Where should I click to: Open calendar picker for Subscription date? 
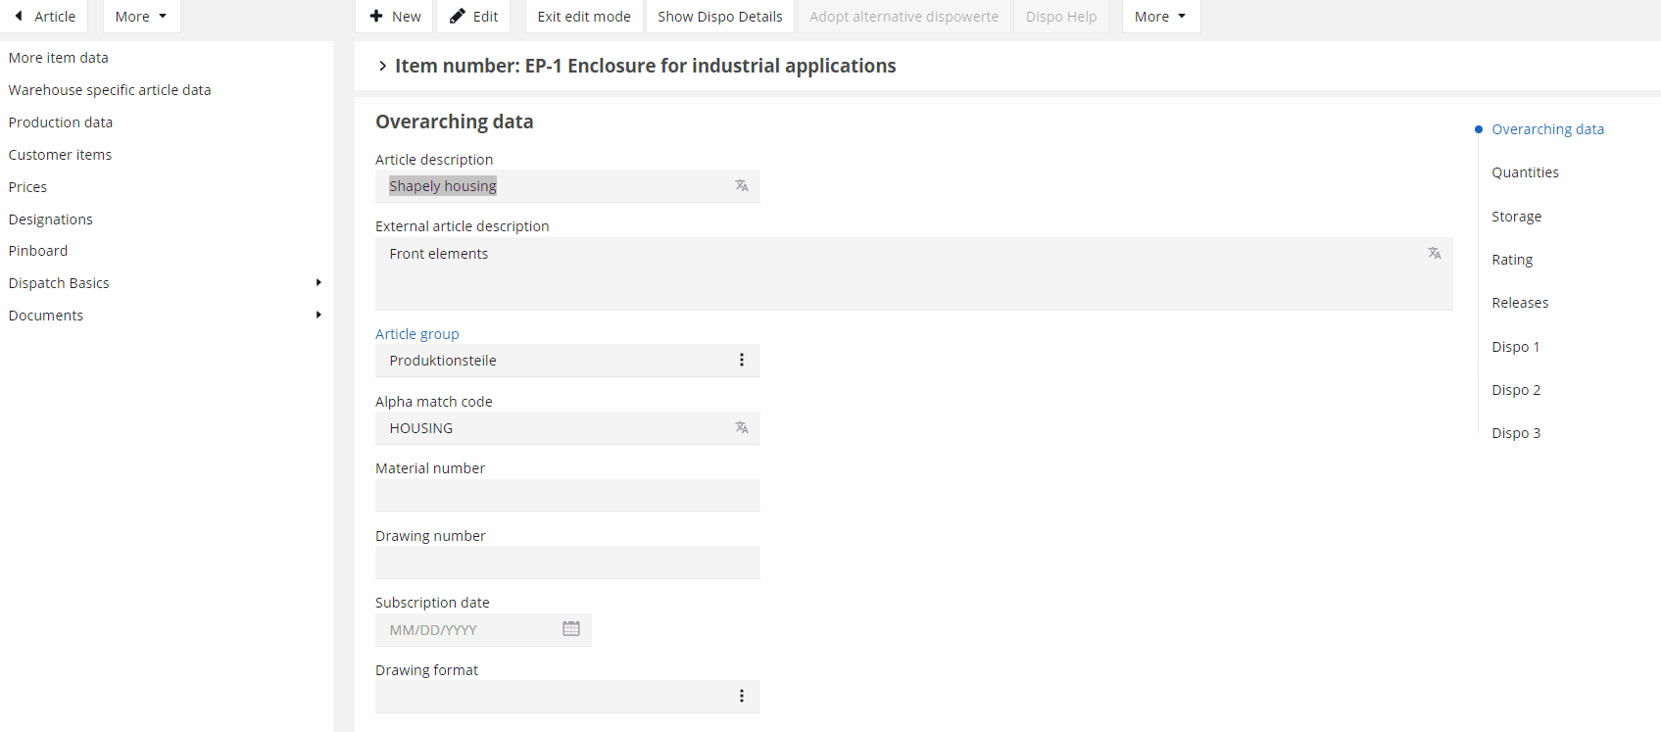[x=571, y=628]
